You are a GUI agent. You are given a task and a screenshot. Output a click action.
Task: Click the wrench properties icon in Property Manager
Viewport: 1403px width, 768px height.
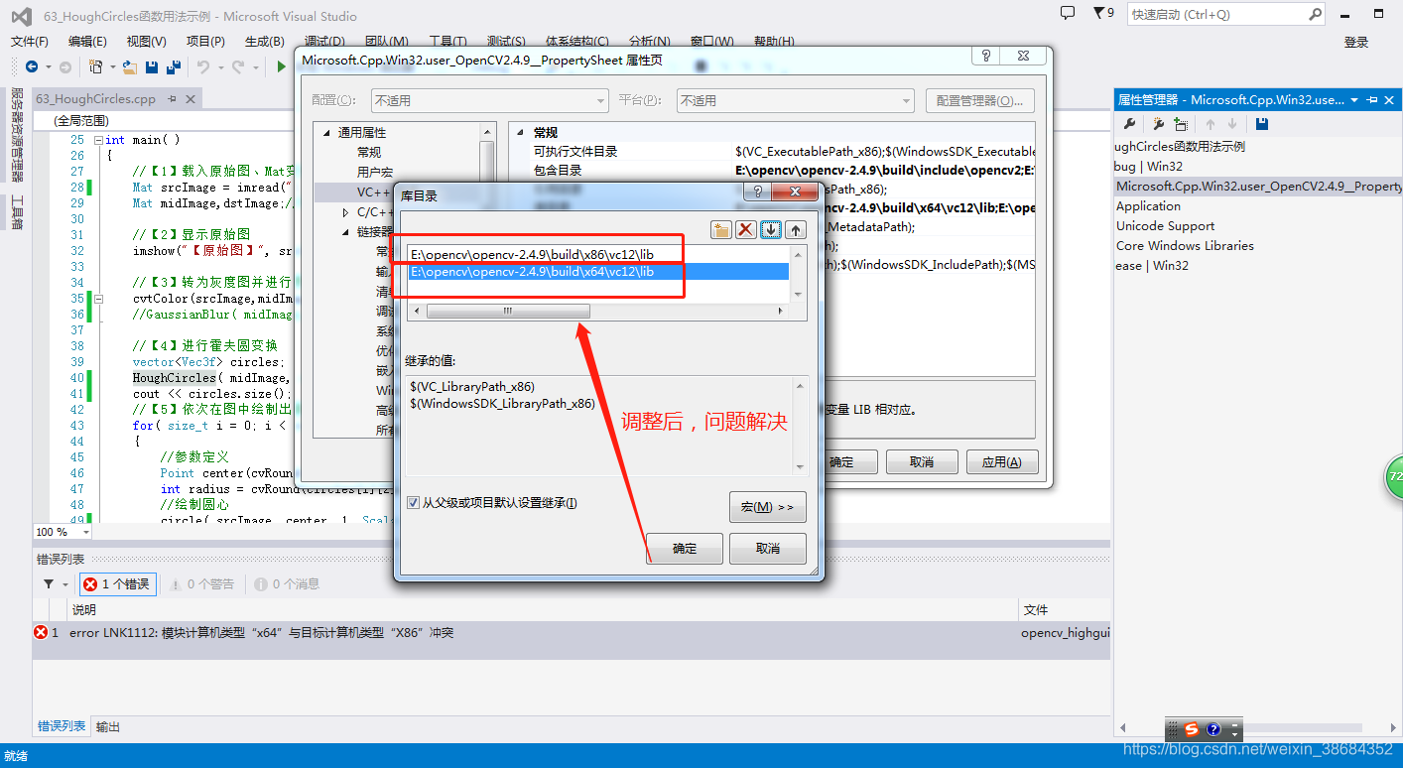pyautogui.click(x=1129, y=124)
